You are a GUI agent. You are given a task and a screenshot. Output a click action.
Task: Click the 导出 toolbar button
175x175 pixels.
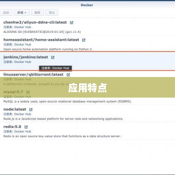[x=52, y=12]
